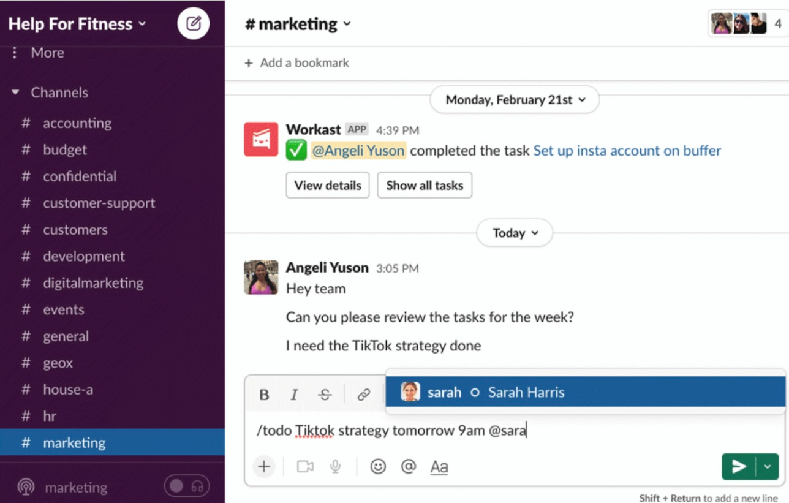Viewport: 789px width, 503px height.
Task: Open the emoji picker
Action: point(379,466)
